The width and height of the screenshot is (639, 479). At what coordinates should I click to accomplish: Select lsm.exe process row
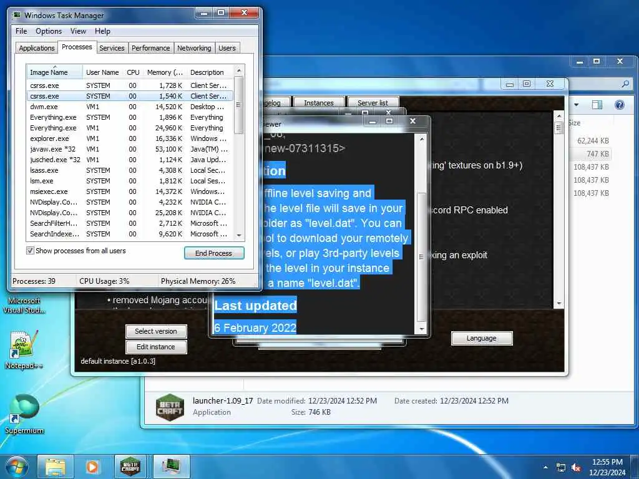click(130, 181)
